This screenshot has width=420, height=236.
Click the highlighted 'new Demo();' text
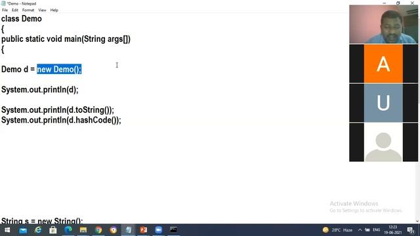(x=59, y=69)
